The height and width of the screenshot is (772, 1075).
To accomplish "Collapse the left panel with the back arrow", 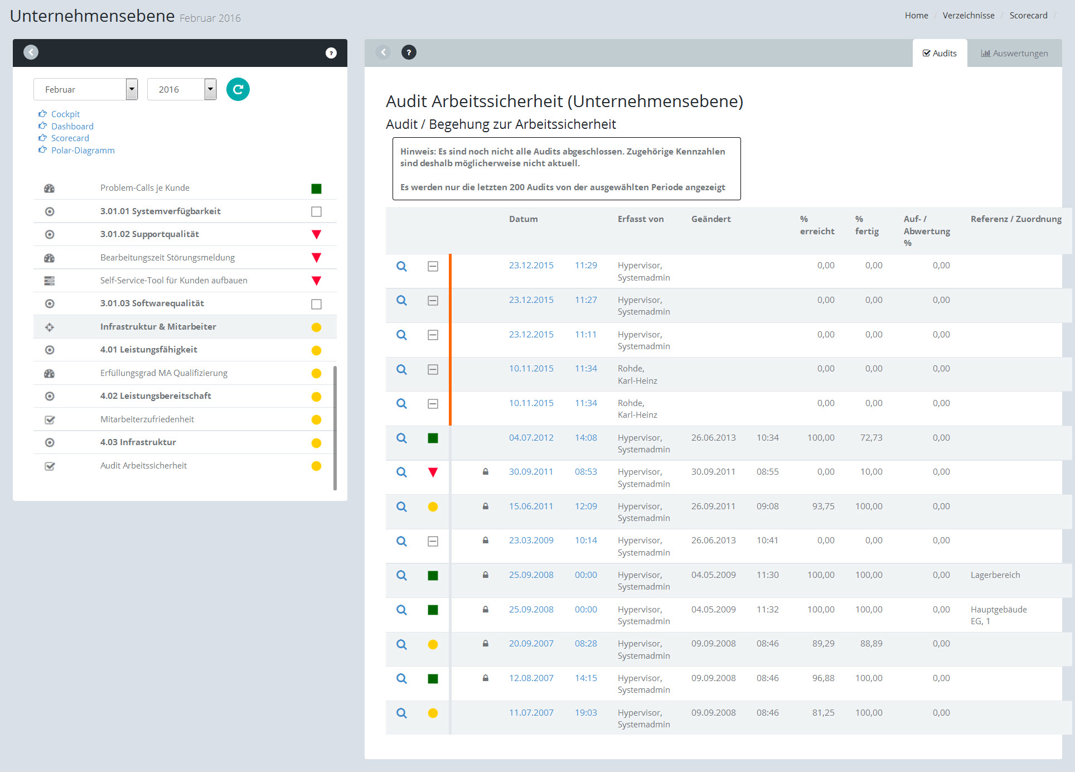I will pyautogui.click(x=31, y=52).
